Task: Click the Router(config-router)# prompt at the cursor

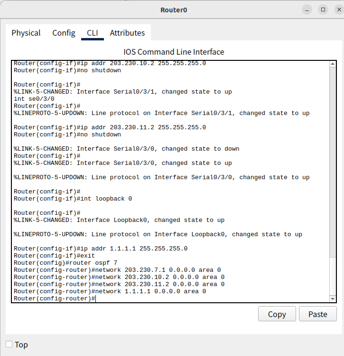Action: click(55, 298)
